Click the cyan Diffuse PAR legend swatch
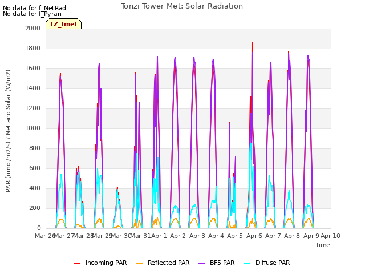 pyautogui.click(x=248, y=264)
